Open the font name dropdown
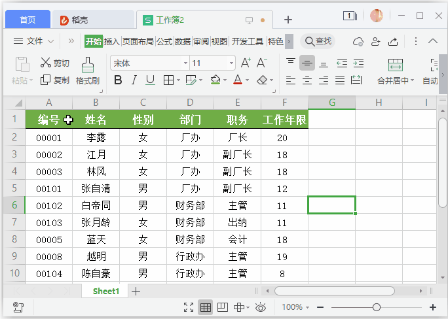This screenshot has height=319, width=448. [x=185, y=63]
